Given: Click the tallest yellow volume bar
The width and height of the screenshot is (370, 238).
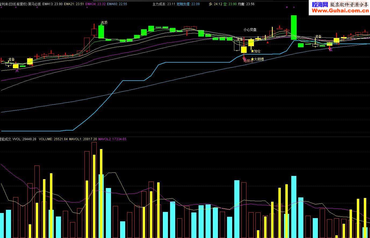Looking at the screenshot, I should pos(101,193).
